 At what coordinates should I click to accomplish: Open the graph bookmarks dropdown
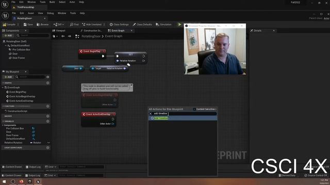[x=55, y=36]
